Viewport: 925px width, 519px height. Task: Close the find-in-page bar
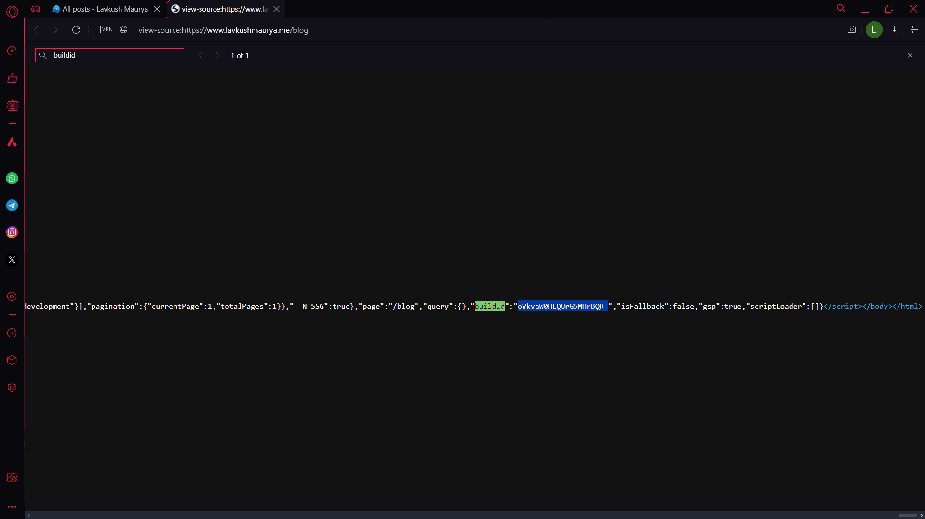[910, 56]
